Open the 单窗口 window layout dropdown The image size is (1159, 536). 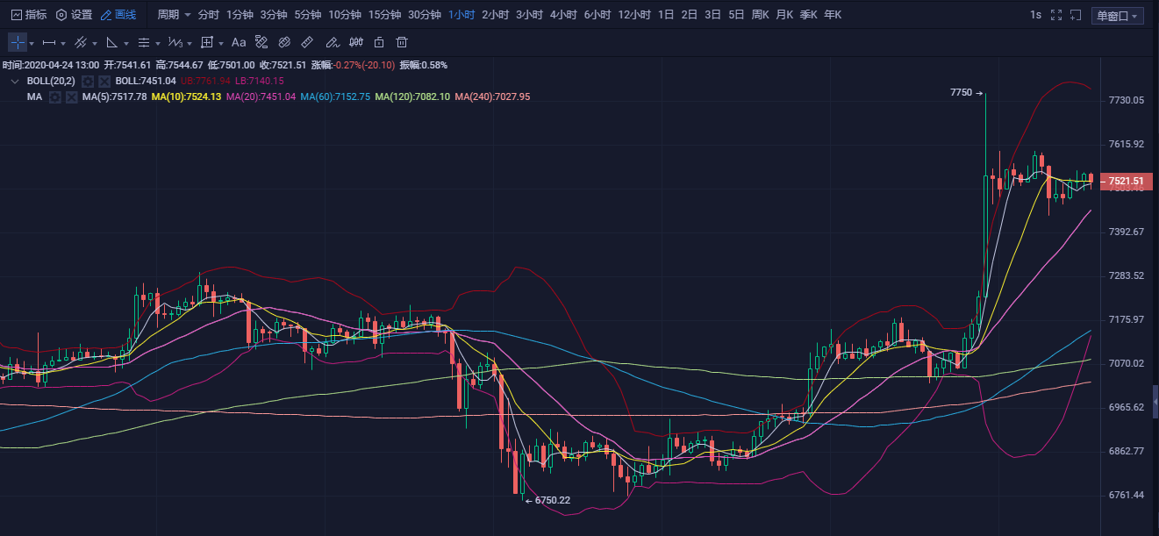click(x=1117, y=16)
